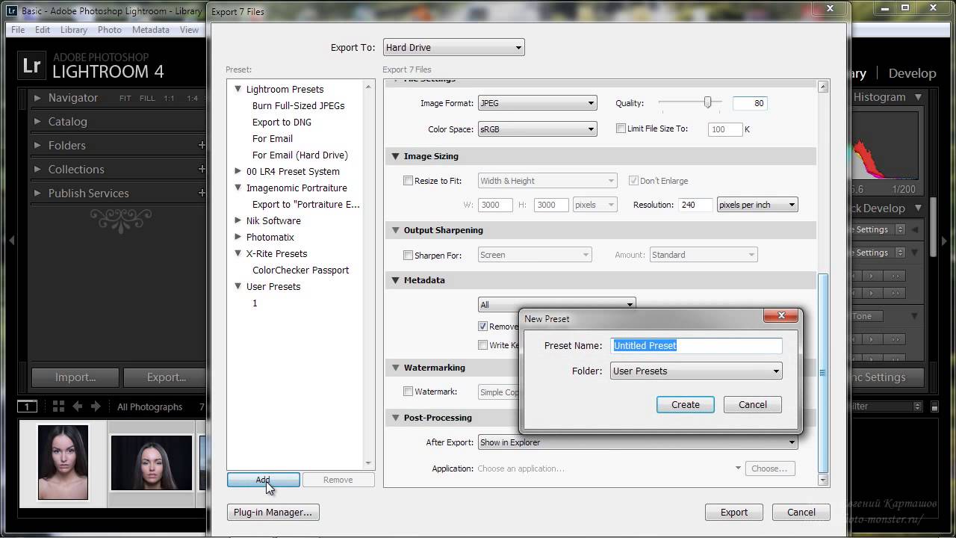956x538 pixels.
Task: Collapse the Image Sizing section
Action: [x=396, y=156]
